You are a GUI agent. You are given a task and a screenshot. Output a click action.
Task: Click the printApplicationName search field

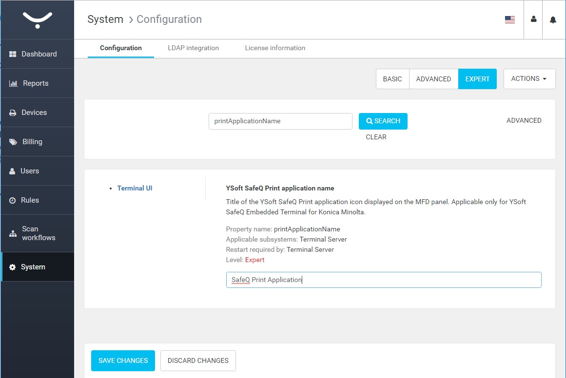pos(280,121)
